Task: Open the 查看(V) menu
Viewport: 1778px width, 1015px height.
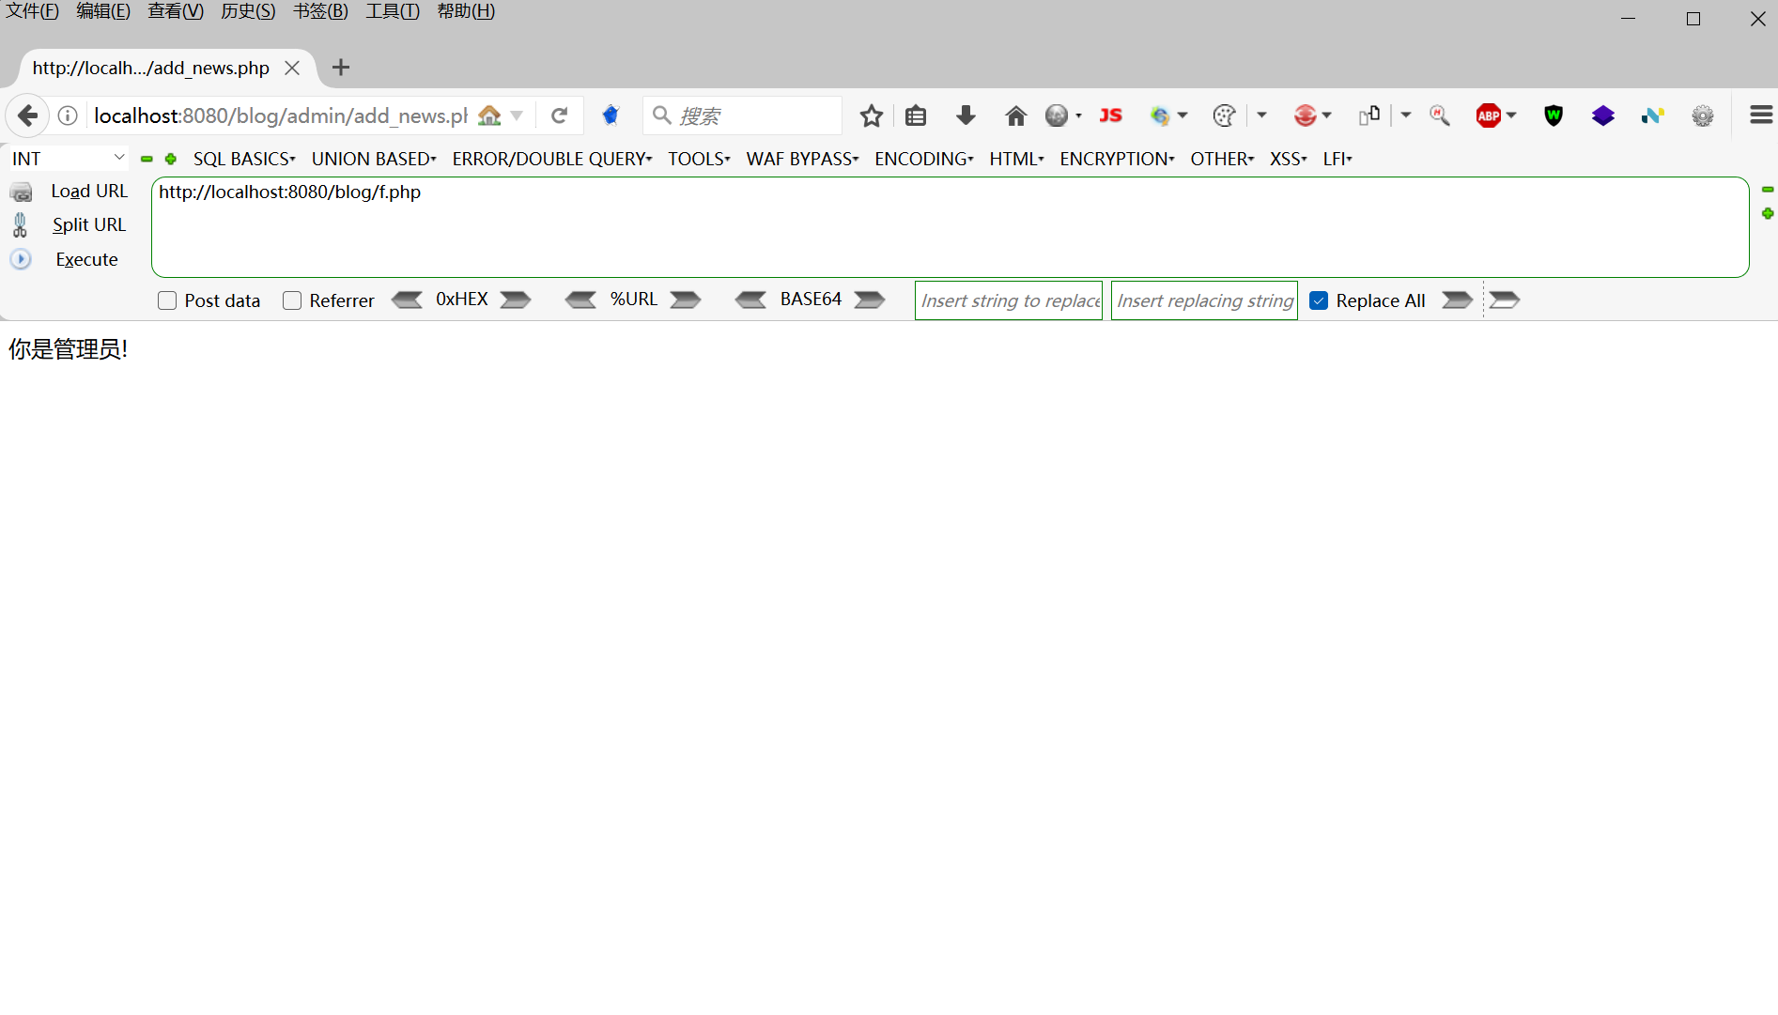Action: point(176,11)
